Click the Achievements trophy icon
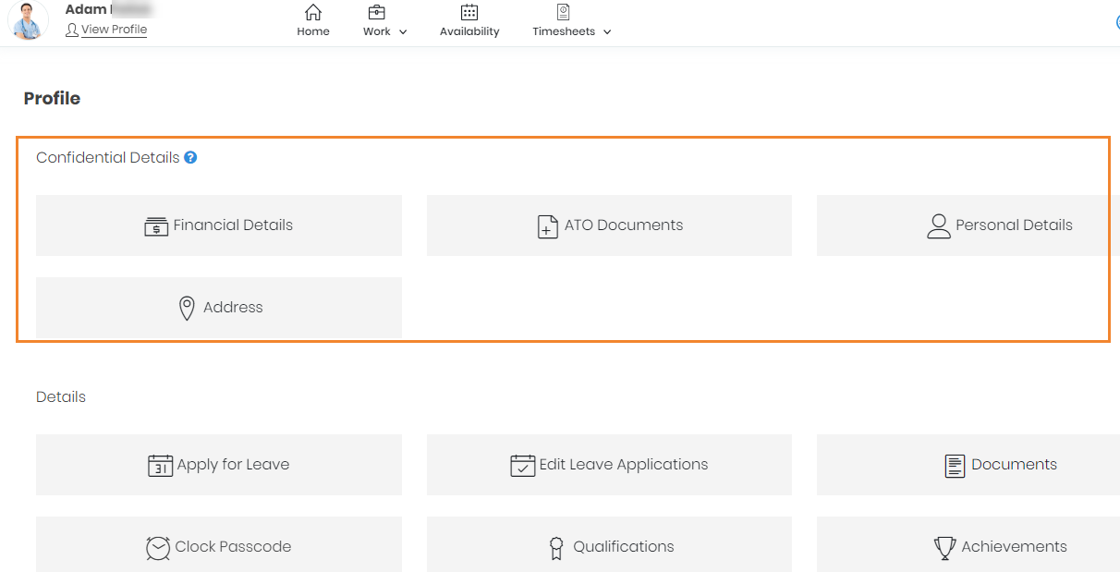1120x572 pixels. [944, 548]
